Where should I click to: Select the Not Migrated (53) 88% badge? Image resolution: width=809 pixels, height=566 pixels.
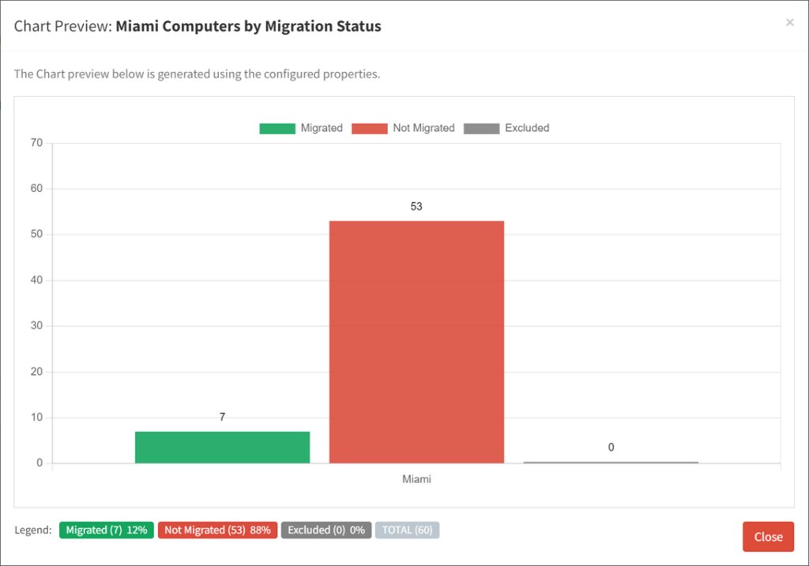point(217,530)
